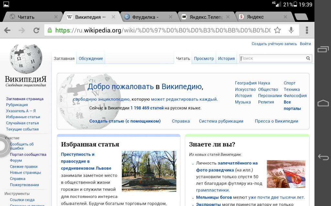
Task: Tap Android recent apps button
Action: [x=323, y=49]
